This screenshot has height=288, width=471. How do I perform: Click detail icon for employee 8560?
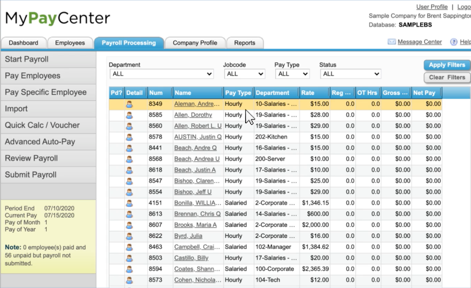tap(129, 126)
